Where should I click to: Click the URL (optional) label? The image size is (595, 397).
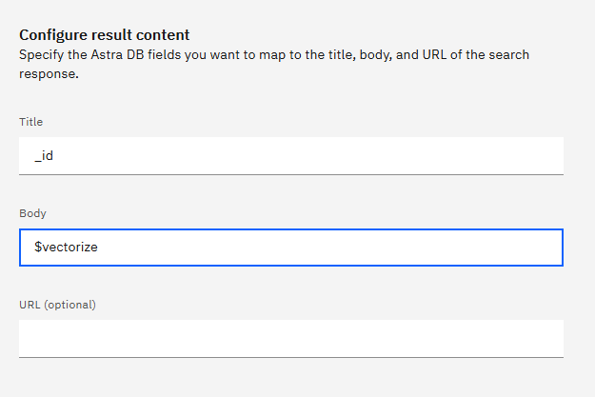pos(58,305)
